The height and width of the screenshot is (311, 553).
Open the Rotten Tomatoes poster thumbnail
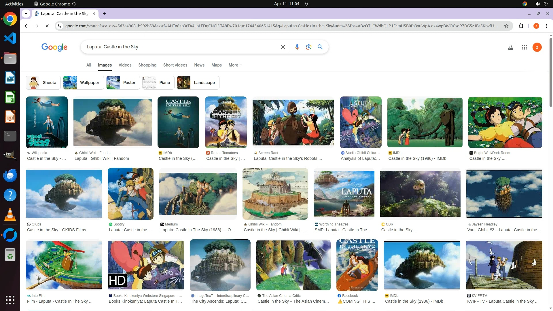tap(226, 122)
